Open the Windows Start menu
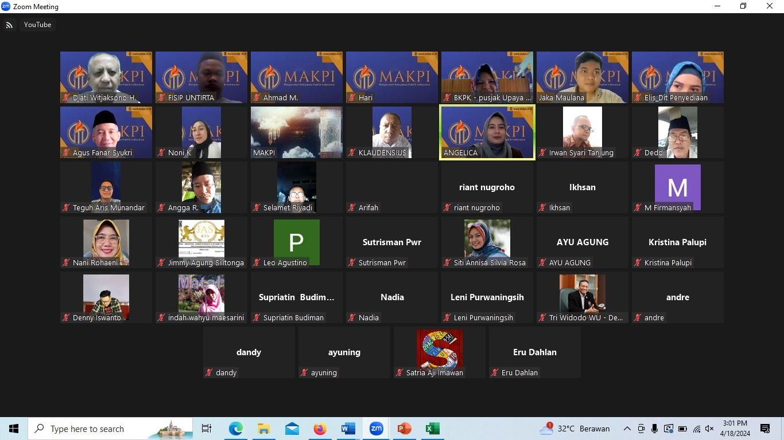 [14, 429]
